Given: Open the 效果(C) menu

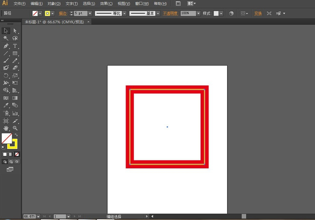Looking at the screenshot, I should tap(106, 3).
